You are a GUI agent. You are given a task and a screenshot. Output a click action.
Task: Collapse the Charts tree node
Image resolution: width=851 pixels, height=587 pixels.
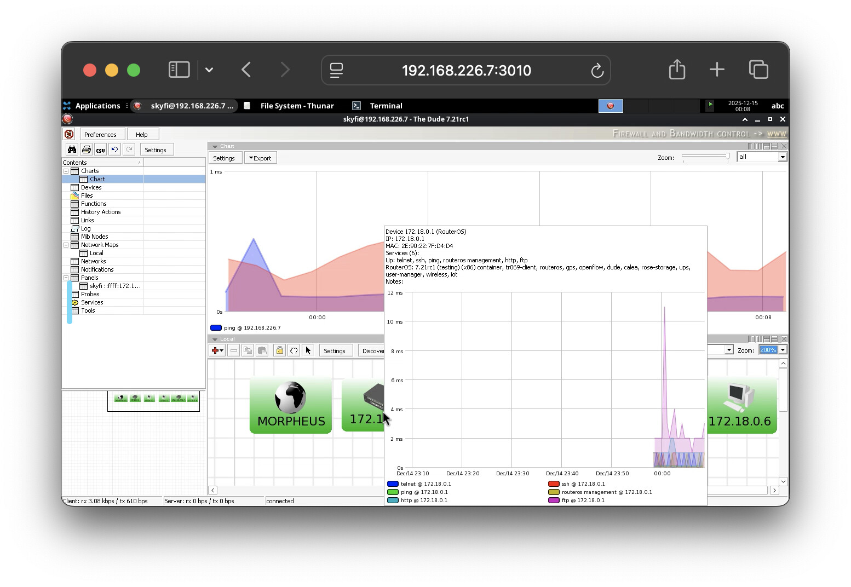(66, 171)
